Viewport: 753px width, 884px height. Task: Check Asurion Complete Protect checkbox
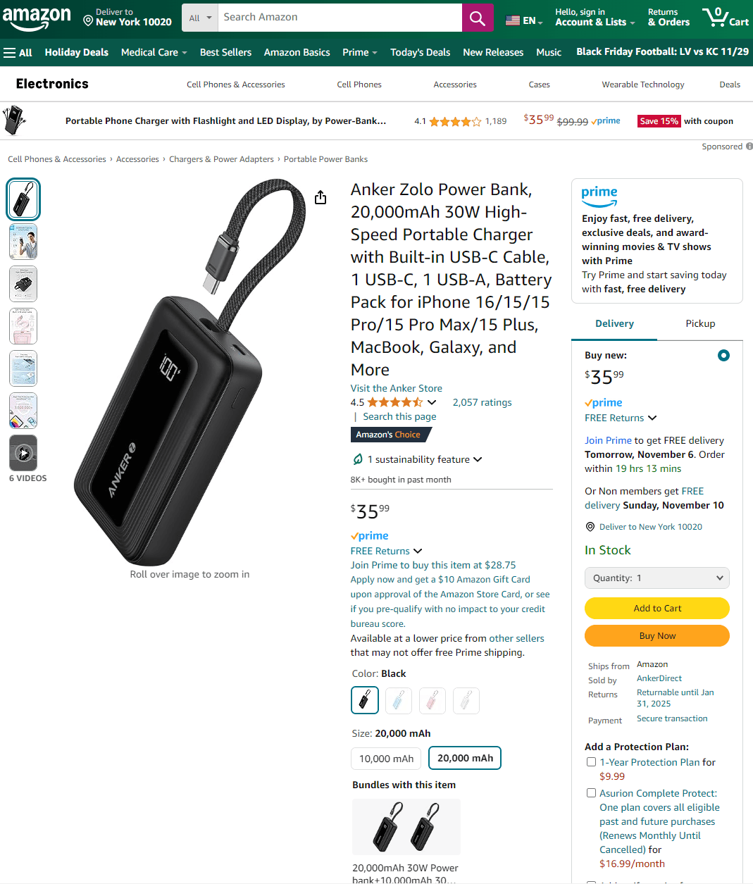[592, 792]
